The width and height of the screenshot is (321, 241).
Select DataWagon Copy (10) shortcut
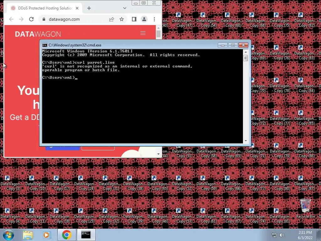pyautogui.click(x=37, y=183)
